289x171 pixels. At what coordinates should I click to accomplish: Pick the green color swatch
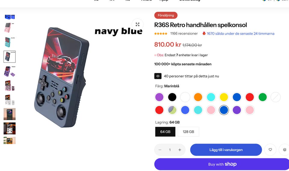(x=263, y=97)
